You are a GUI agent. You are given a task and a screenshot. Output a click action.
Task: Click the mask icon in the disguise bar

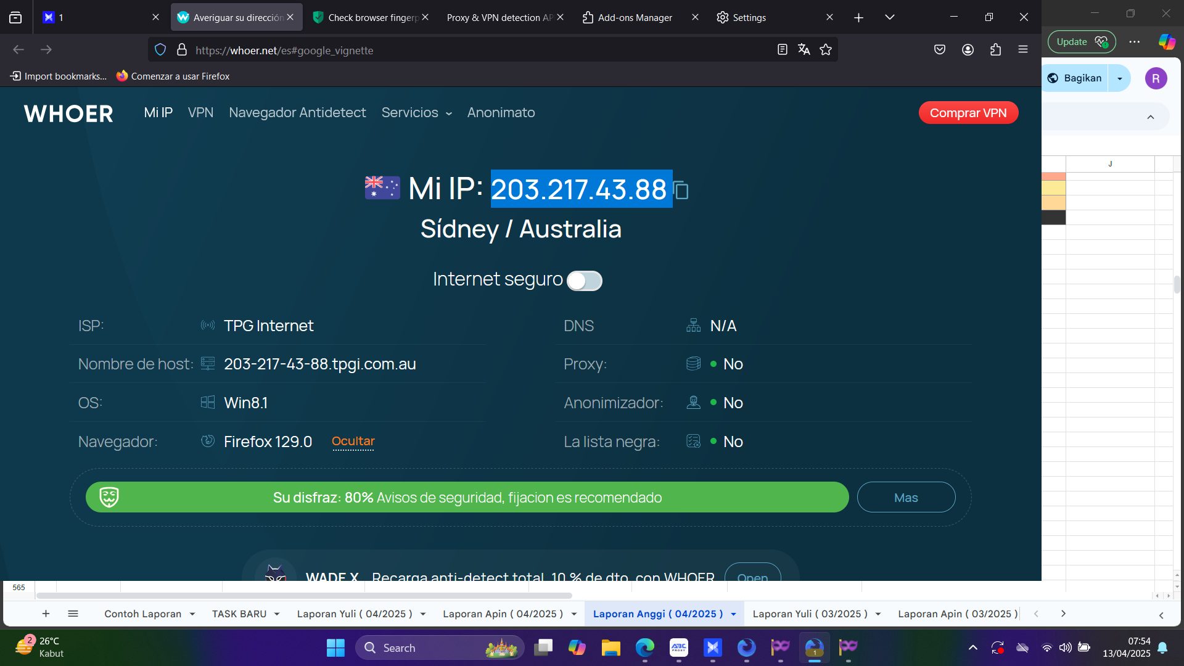(109, 497)
